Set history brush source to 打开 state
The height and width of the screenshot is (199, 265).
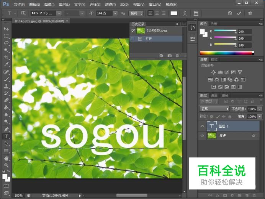[133, 39]
